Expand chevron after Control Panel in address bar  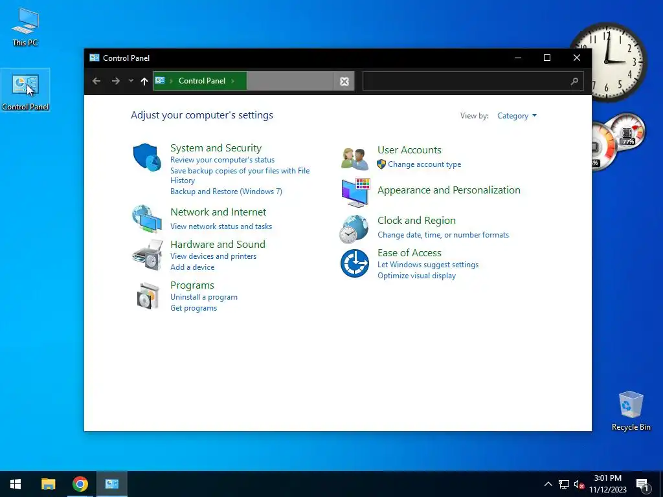tap(232, 81)
